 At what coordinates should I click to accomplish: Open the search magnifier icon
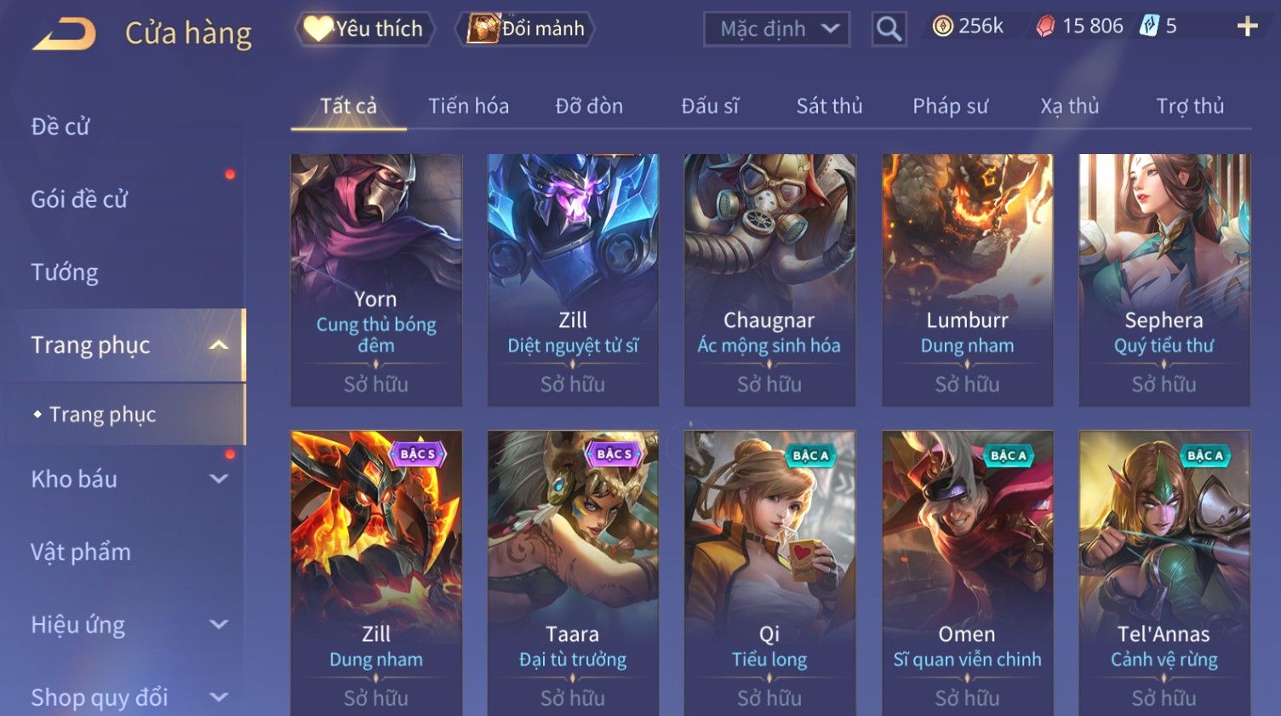click(x=889, y=29)
